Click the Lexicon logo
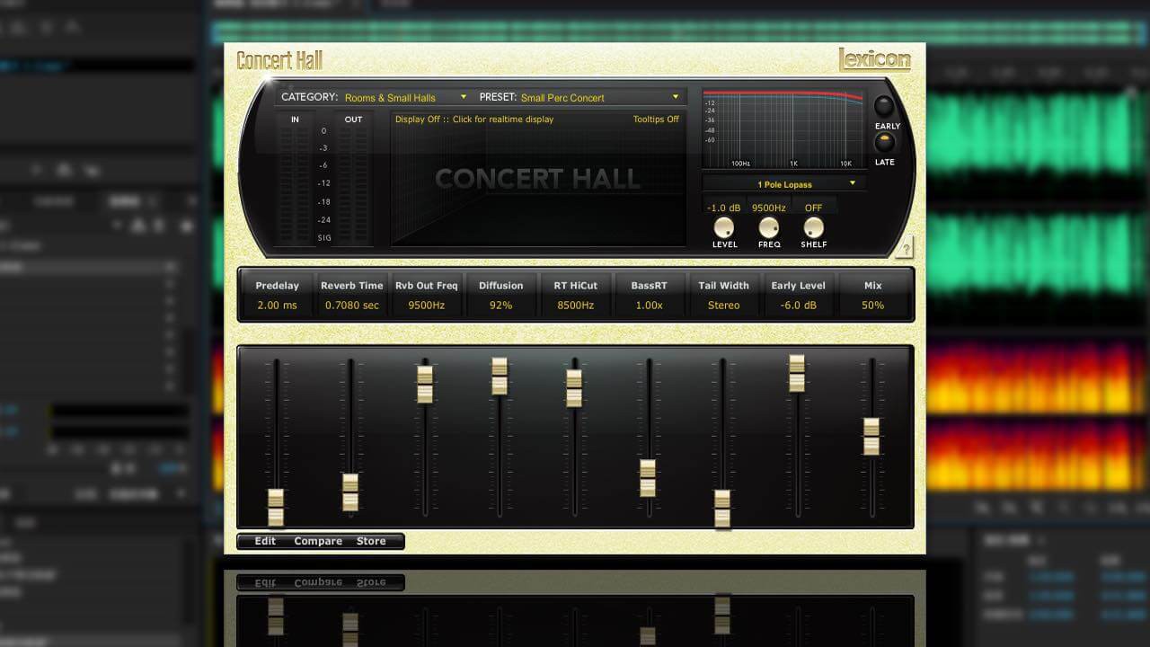 click(874, 60)
